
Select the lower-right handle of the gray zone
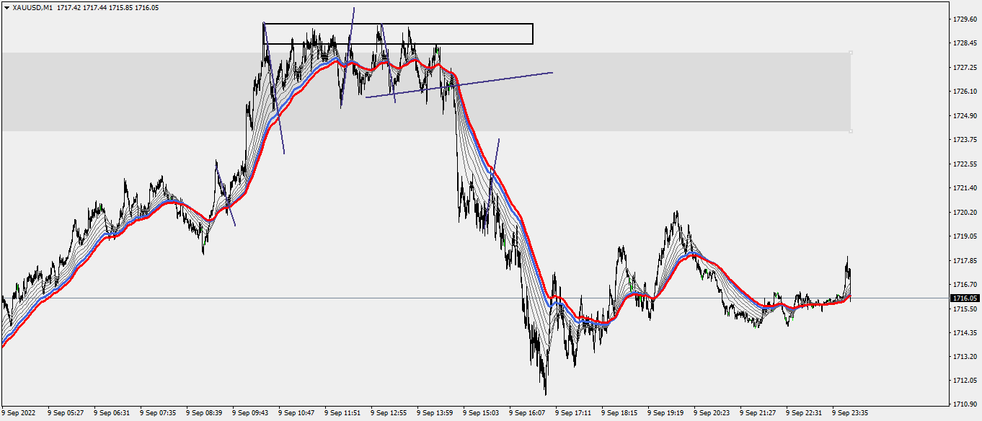click(x=851, y=131)
